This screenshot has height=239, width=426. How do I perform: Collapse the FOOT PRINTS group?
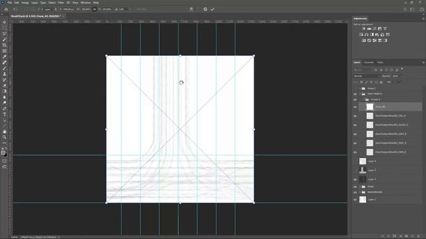tap(360, 94)
